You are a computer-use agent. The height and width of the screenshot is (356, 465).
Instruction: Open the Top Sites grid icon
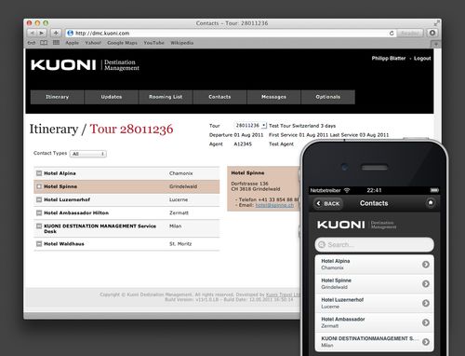pyautogui.click(x=56, y=43)
